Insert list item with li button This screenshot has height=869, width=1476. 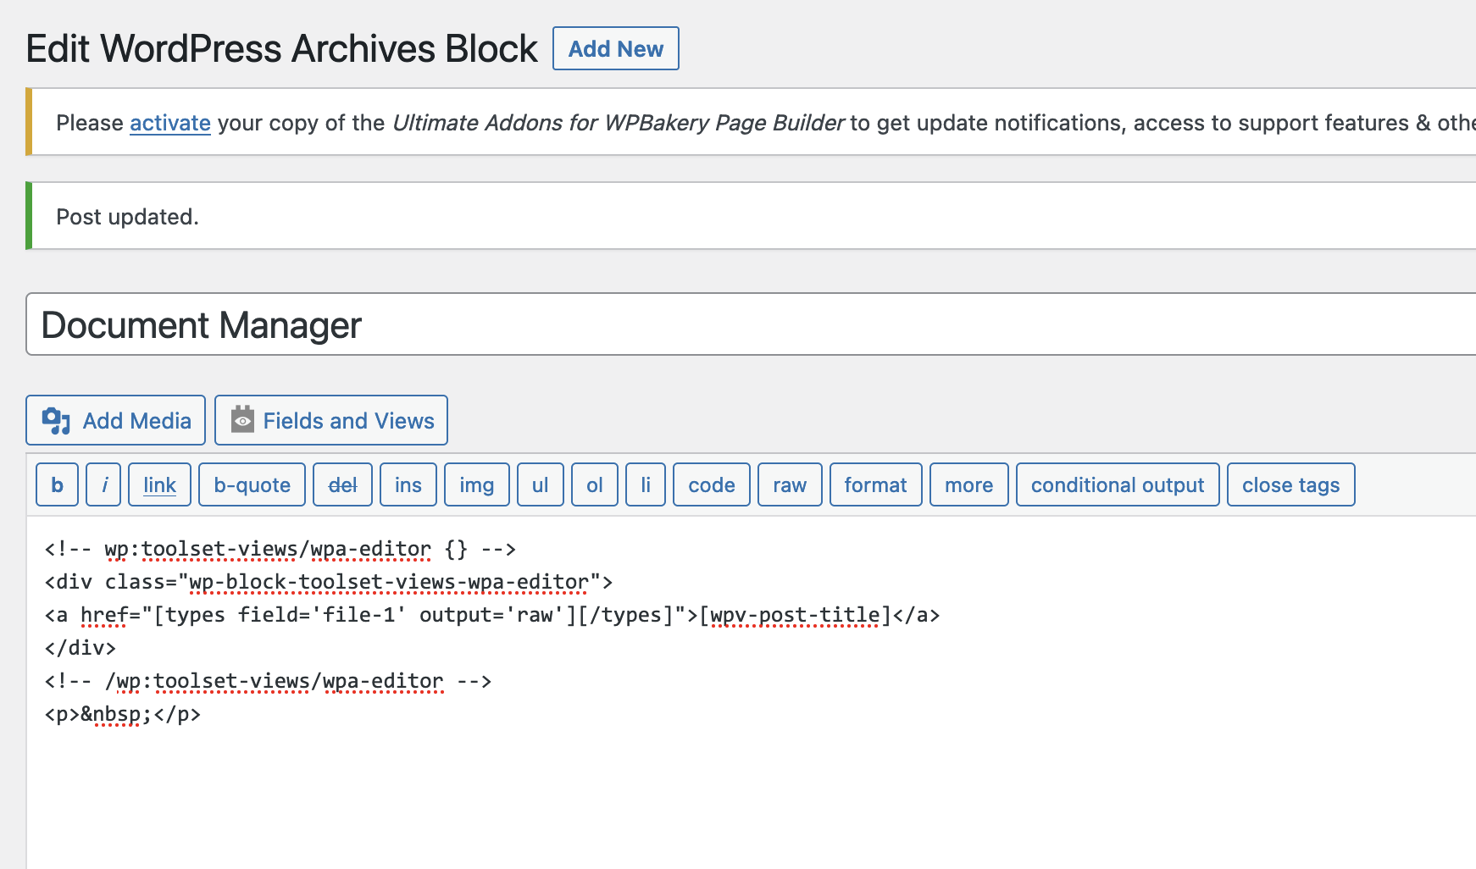click(646, 484)
